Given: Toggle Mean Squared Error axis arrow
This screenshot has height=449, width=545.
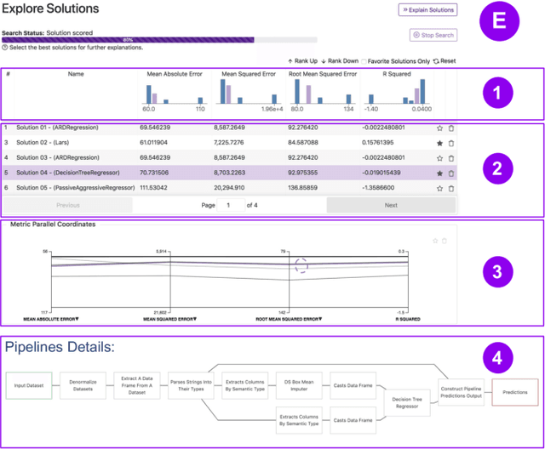Looking at the screenshot, I should coord(195,319).
